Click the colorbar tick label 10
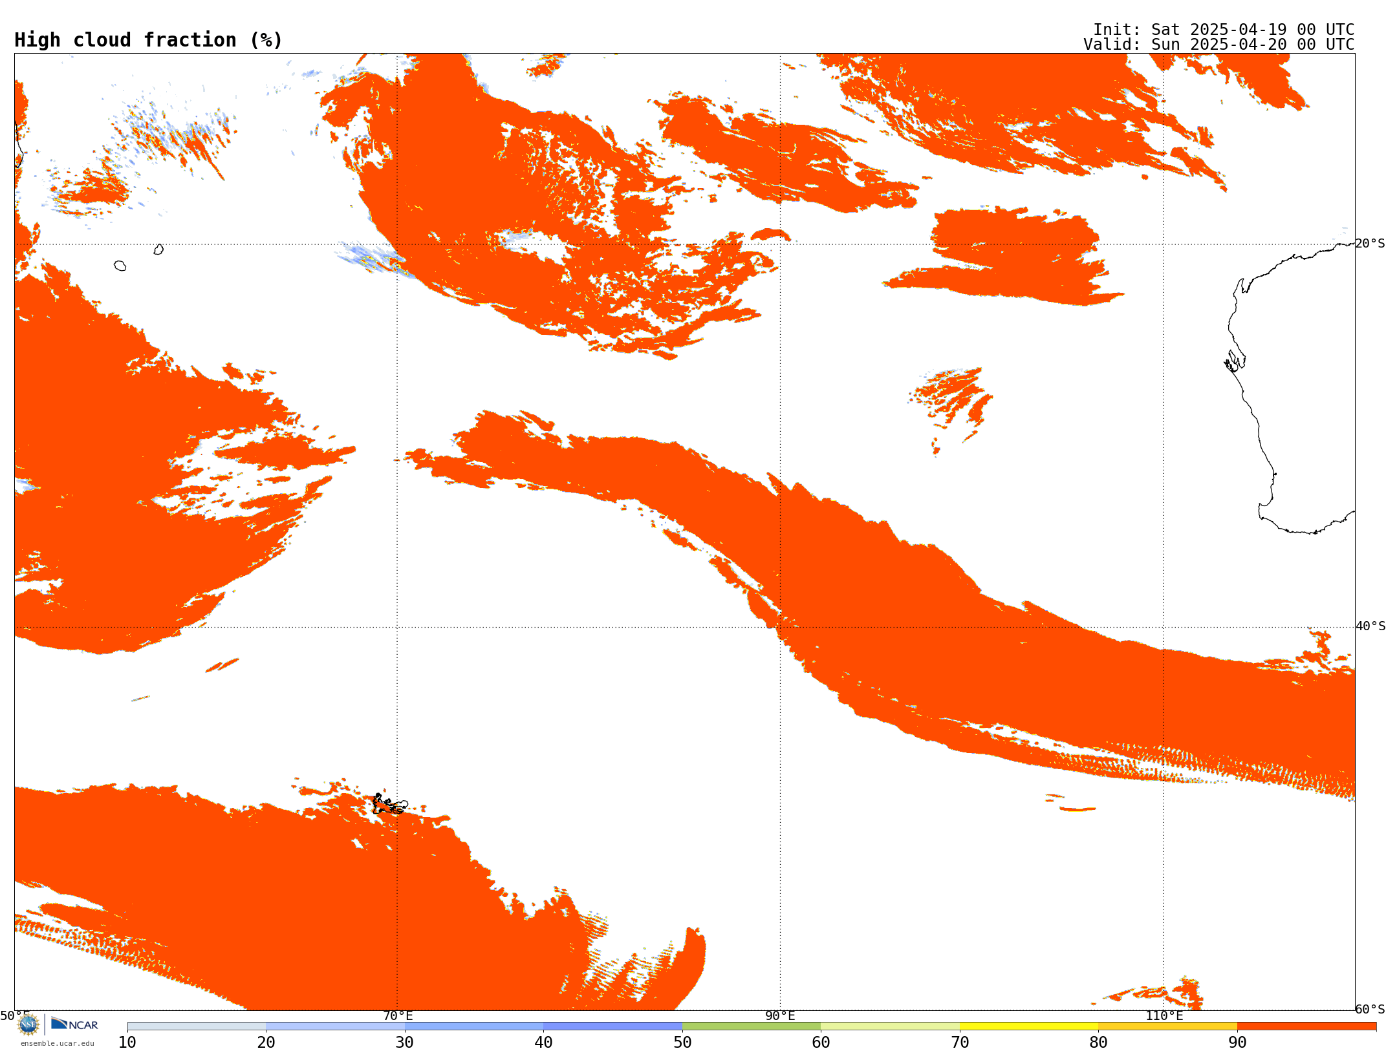The width and height of the screenshot is (1397, 1051). click(127, 1043)
